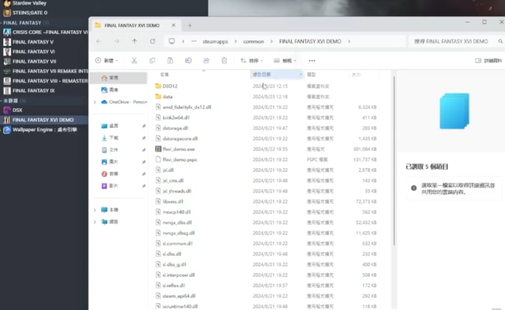Collapse the FINAL FANTASY category in Steam

tap(1, 23)
